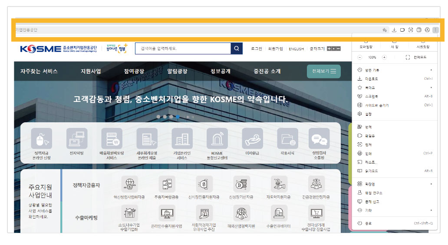Expand the 기타 submenu arrow
Screen dimensions: 448x245
[x=431, y=210]
